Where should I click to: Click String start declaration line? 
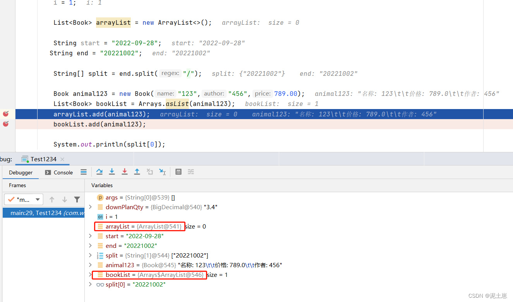(108, 43)
